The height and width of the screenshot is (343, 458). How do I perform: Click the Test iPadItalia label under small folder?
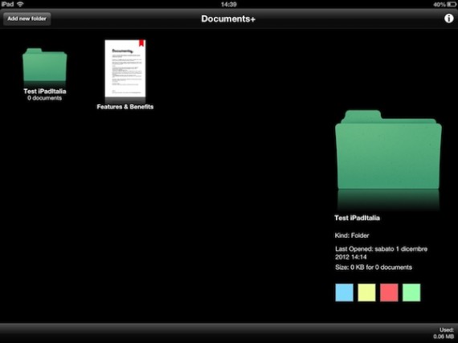click(x=45, y=91)
